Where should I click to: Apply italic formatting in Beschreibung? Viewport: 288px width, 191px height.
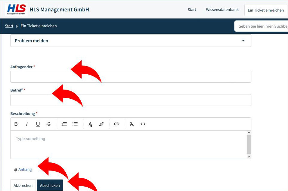27,124
